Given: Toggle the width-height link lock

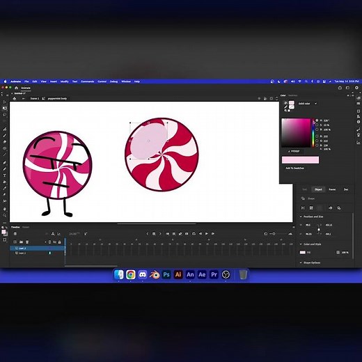Looking at the screenshot, I should click(x=319, y=230).
